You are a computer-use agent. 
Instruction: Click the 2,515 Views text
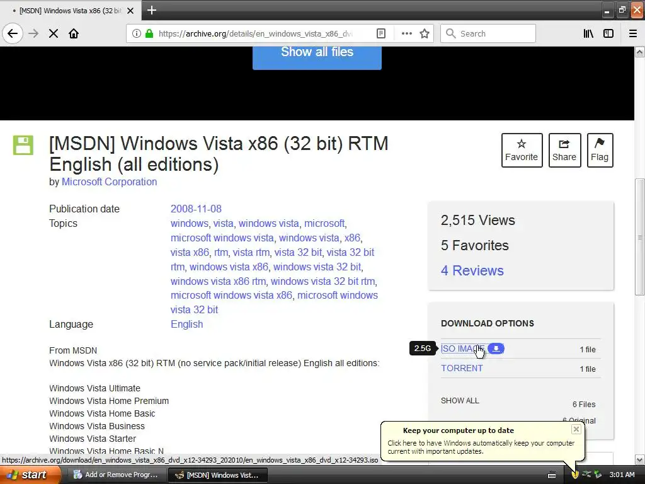pyautogui.click(x=477, y=220)
